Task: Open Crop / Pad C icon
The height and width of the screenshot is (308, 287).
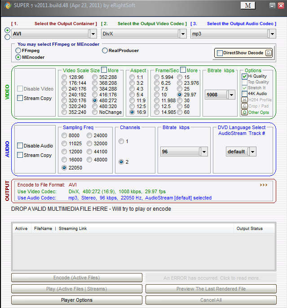Action: pyautogui.click(x=244, y=106)
